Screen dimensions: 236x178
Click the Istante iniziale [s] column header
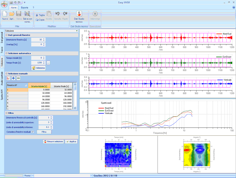[x=39, y=85]
